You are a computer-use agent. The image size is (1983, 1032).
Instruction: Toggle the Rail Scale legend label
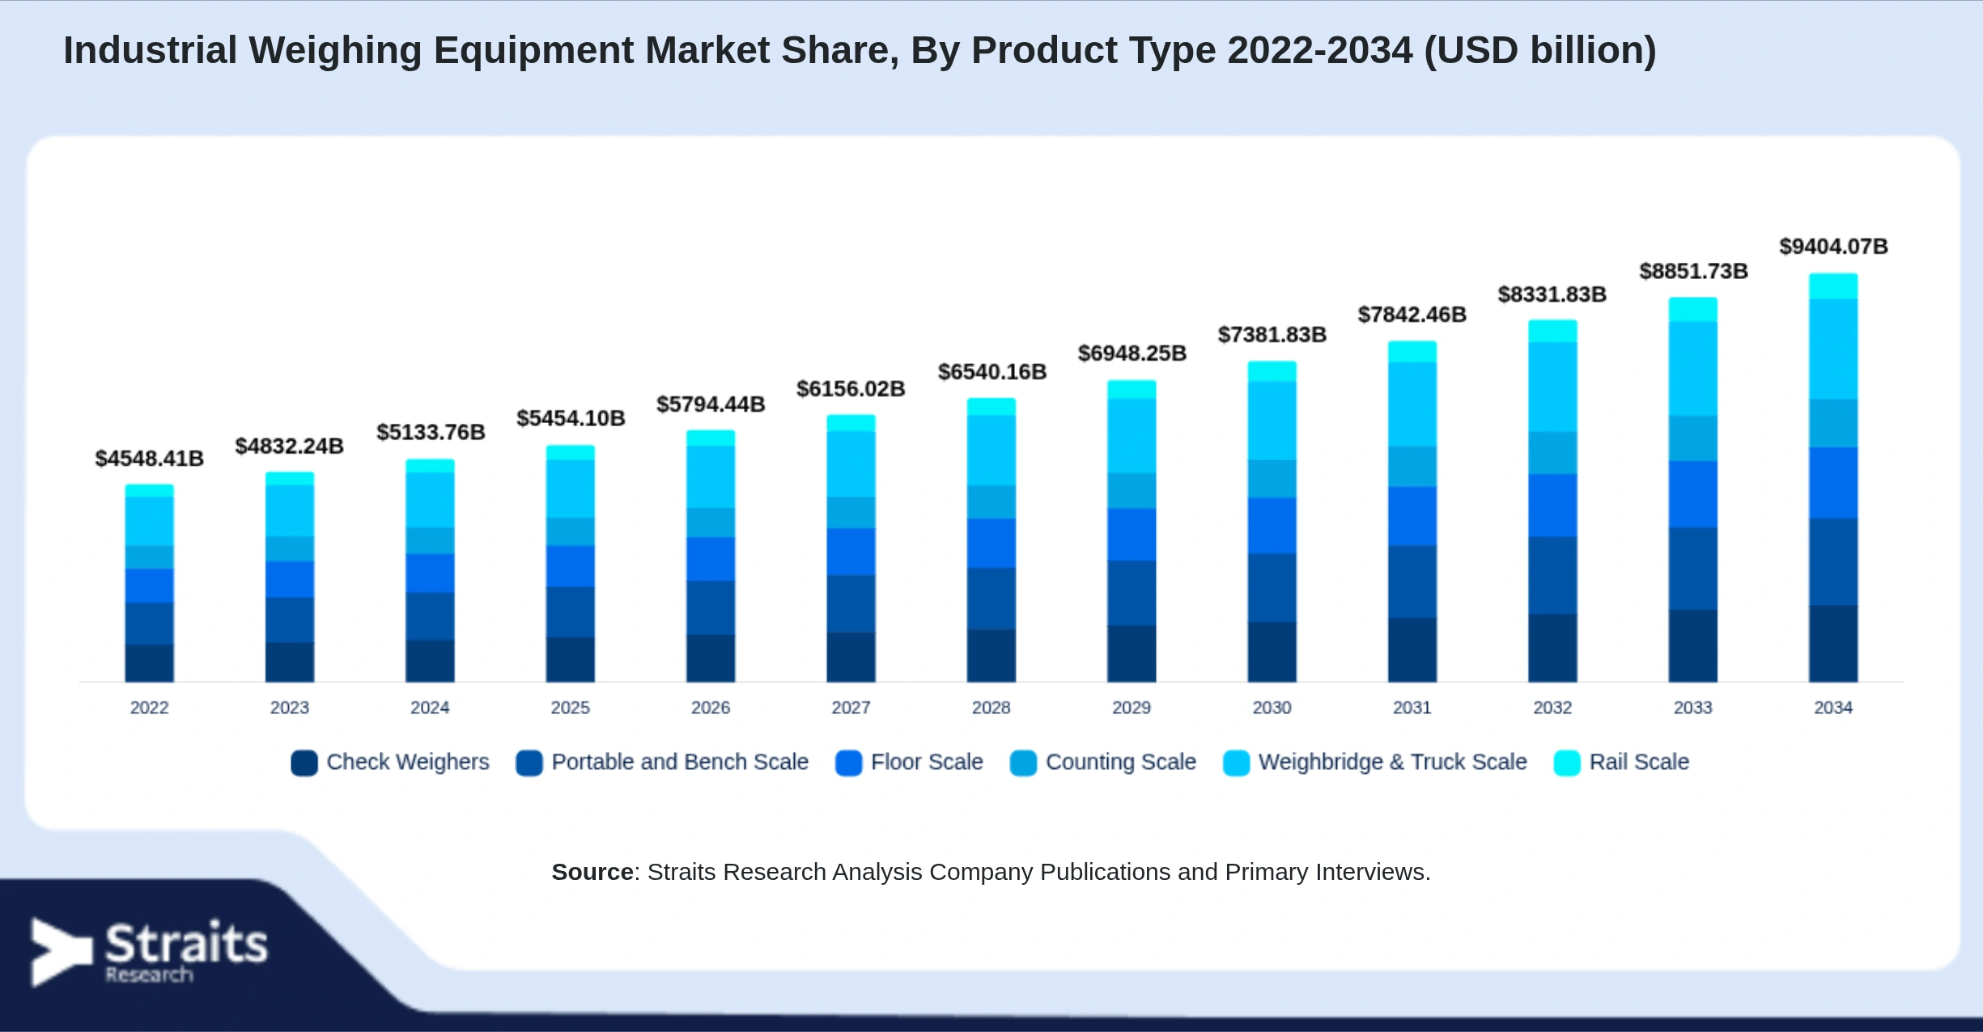coord(1639,762)
